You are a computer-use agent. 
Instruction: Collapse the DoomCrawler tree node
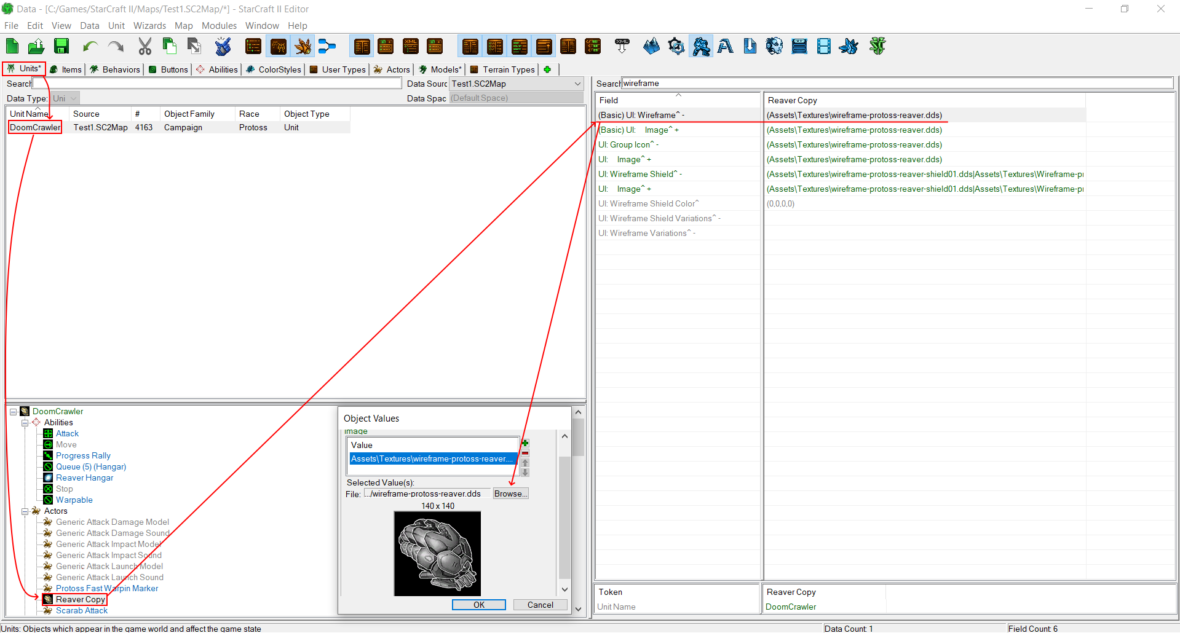pos(13,412)
